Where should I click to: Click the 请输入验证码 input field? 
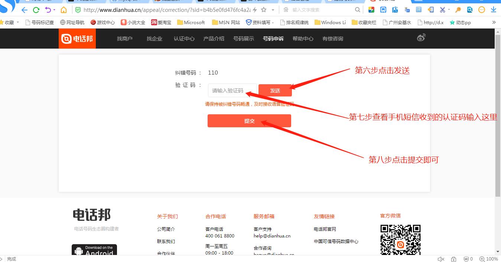[232, 91]
